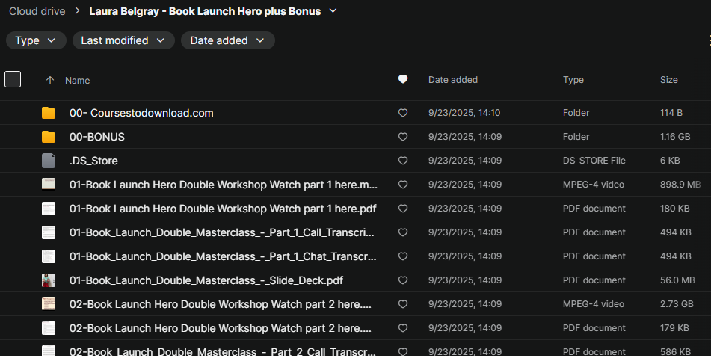The image size is (711, 361).
Task: Open the Date added filter dropdown
Action: (227, 40)
